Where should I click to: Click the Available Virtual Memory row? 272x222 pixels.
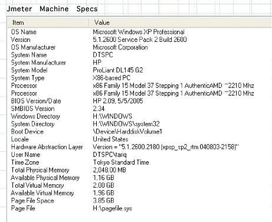pos(140,193)
